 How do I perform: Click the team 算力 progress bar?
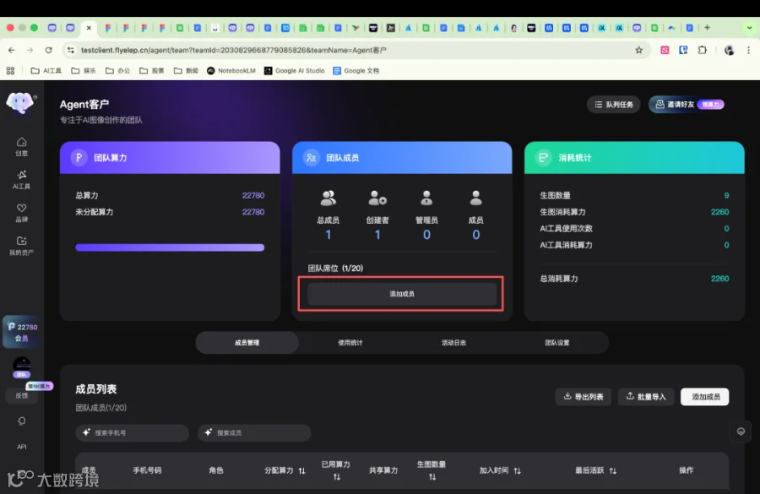tap(170, 247)
